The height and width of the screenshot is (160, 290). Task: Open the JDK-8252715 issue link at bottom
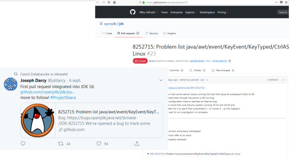(157, 154)
